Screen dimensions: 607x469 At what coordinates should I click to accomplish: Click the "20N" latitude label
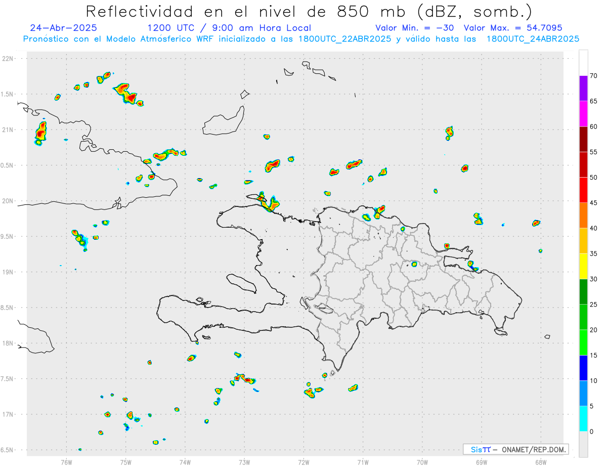(x=8, y=201)
